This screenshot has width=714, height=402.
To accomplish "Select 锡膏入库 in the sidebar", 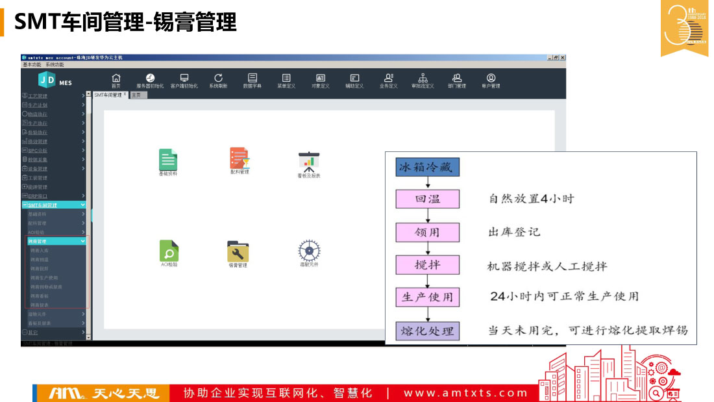I will click(x=40, y=250).
